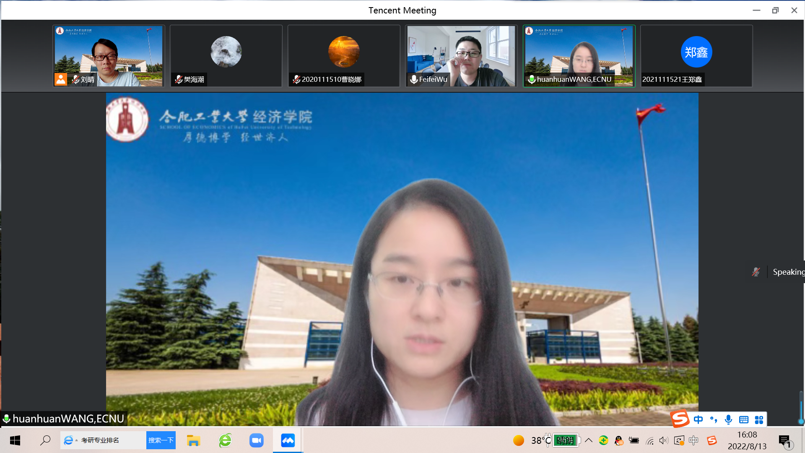Toggle Sogou punctuation mode button
This screenshot has width=805, height=453.
(714, 419)
